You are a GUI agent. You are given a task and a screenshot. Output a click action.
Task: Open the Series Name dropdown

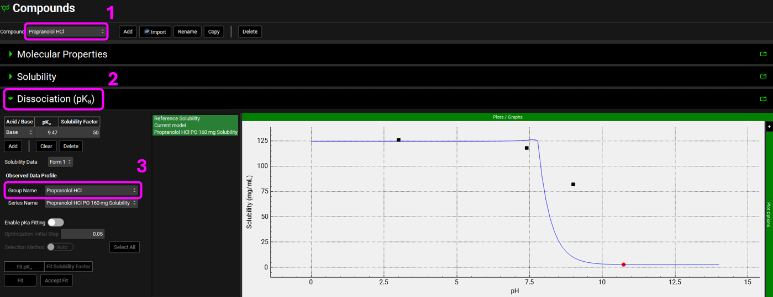(x=91, y=203)
